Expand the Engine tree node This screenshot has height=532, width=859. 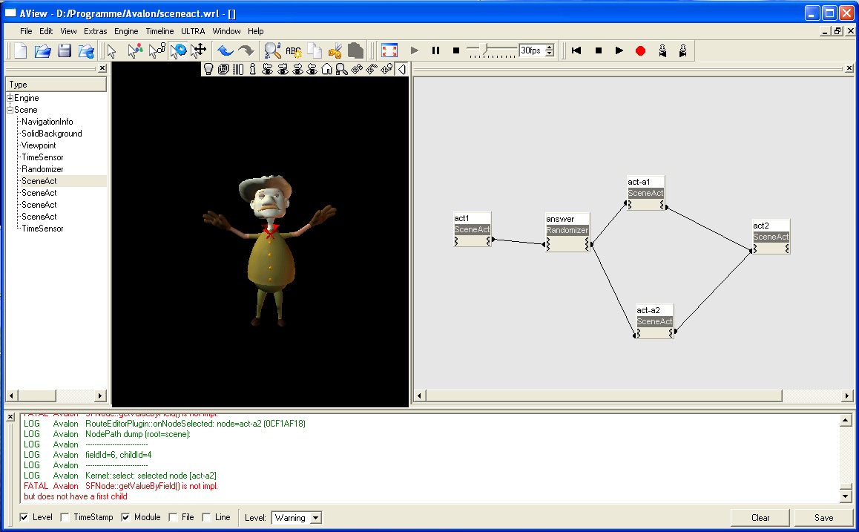coord(10,98)
